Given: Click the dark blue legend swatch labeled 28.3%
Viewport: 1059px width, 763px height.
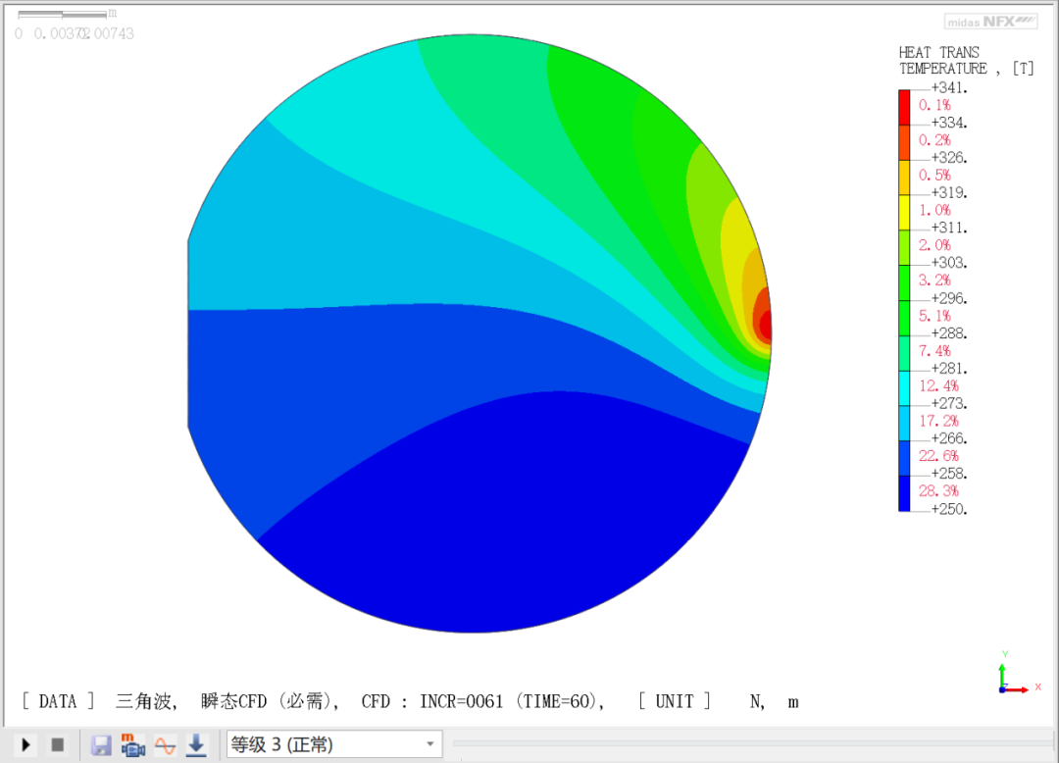Looking at the screenshot, I should tap(904, 493).
